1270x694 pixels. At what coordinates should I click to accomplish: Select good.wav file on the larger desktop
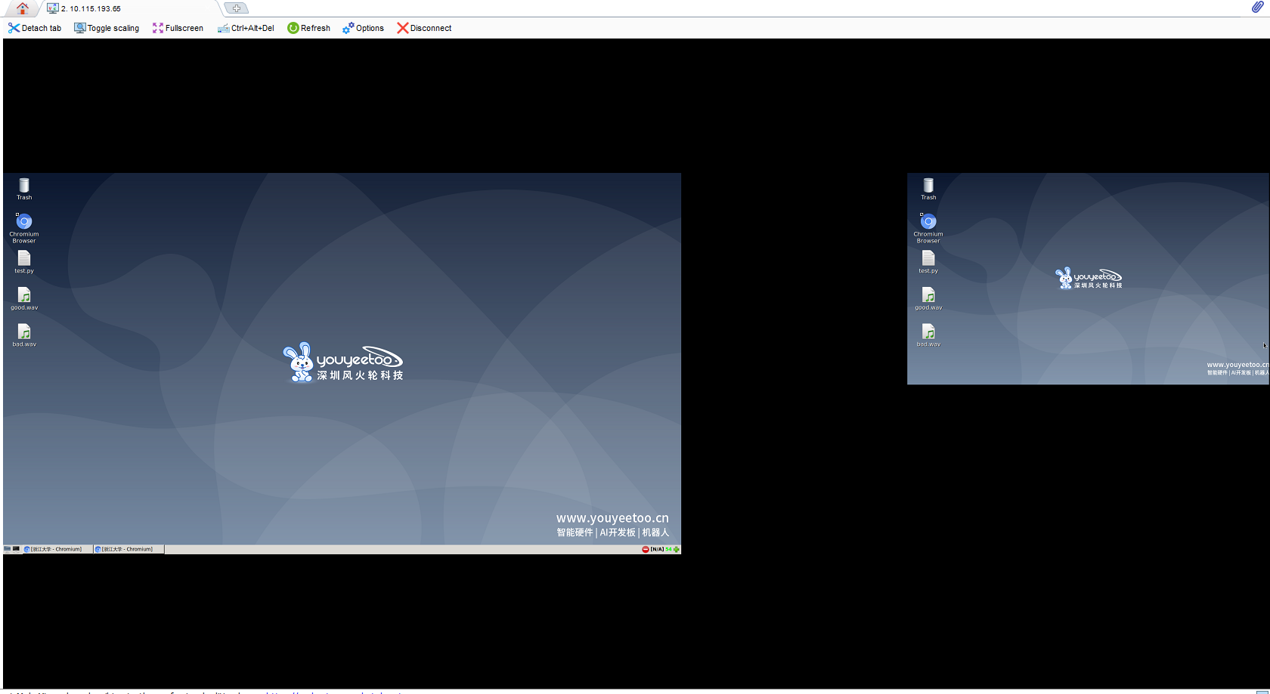coord(24,298)
